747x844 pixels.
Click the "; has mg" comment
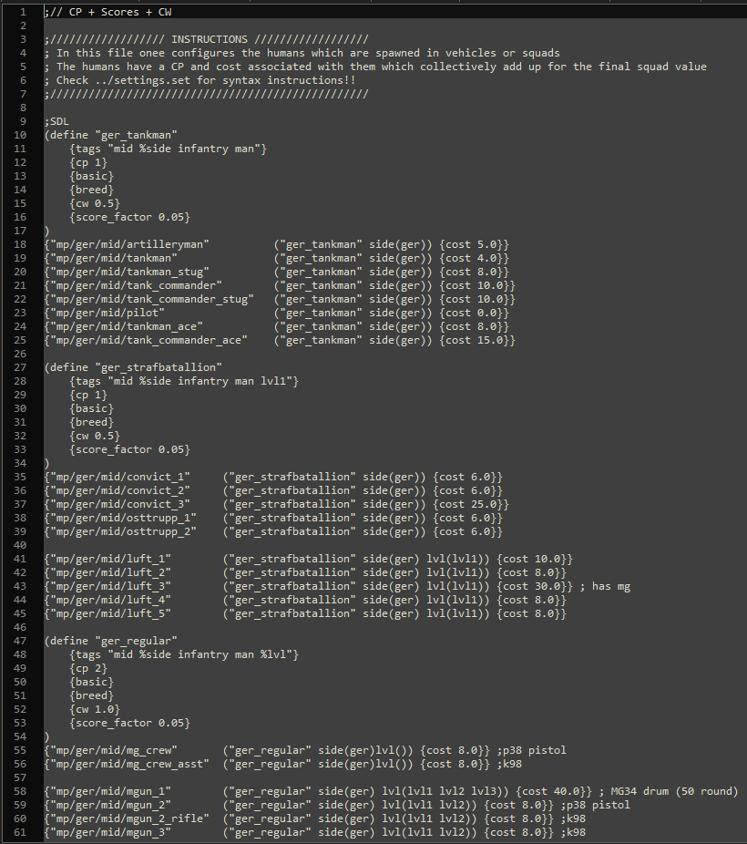605,586
